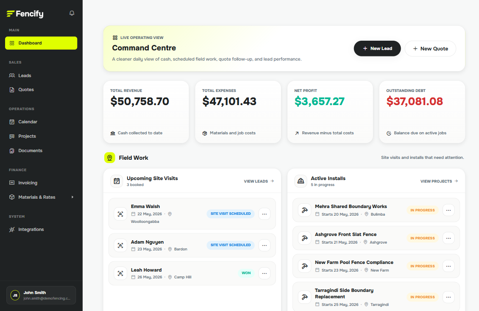
Task: Click hammer icon for New Farm Pool Fence
Action: (305, 266)
